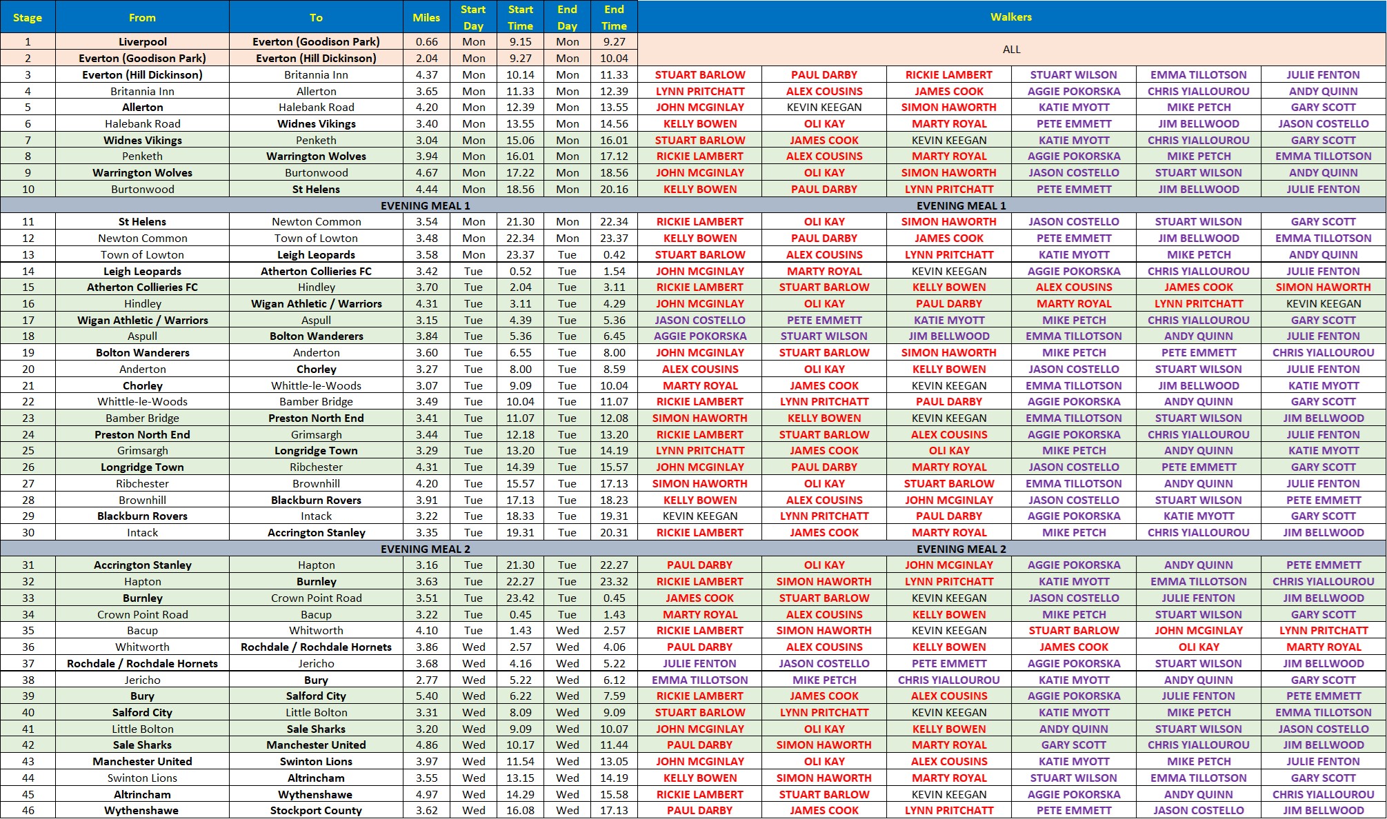Click Accrington Stanley destination in stage 30
The image size is (1387, 819).
coord(316,533)
